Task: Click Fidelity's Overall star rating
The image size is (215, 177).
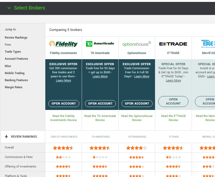Action: click(x=64, y=148)
